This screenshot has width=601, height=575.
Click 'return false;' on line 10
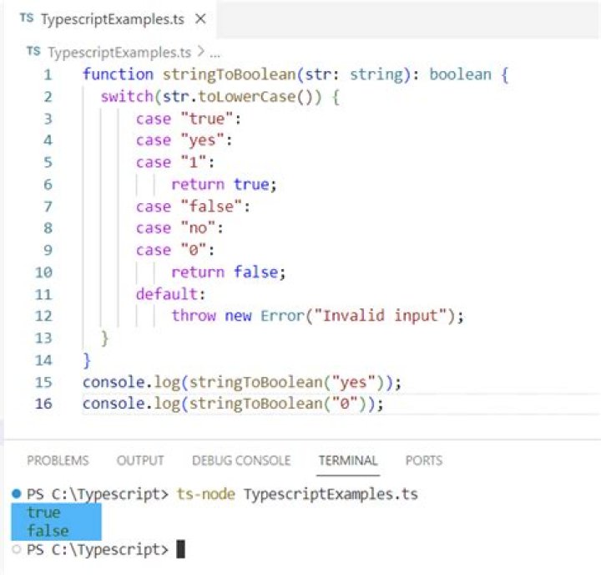(x=229, y=272)
